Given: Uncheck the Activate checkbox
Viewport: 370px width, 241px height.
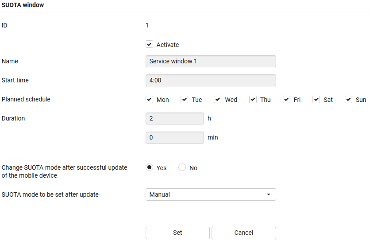Looking at the screenshot, I should [149, 45].
